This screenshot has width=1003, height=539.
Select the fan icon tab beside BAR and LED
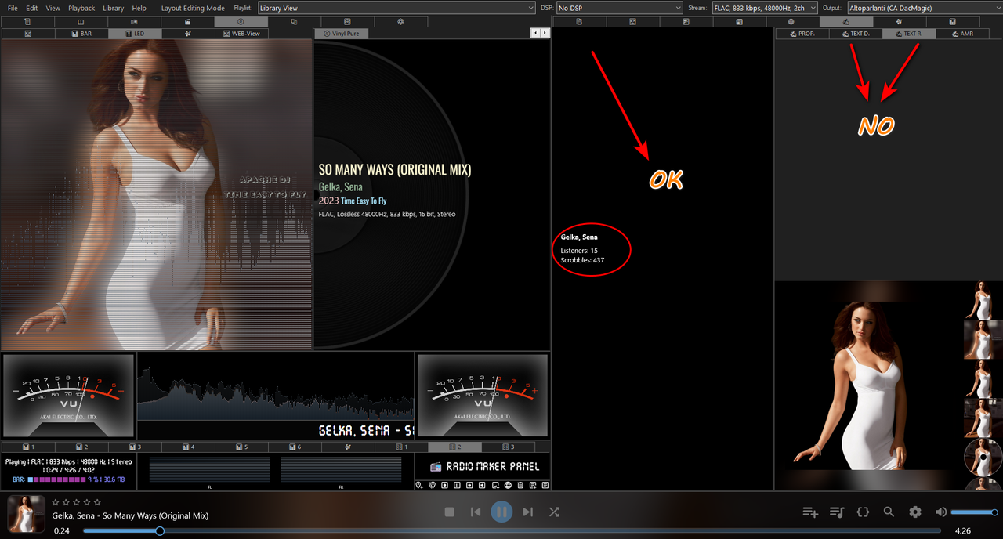187,34
